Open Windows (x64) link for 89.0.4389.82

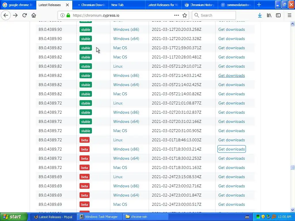[126, 85]
